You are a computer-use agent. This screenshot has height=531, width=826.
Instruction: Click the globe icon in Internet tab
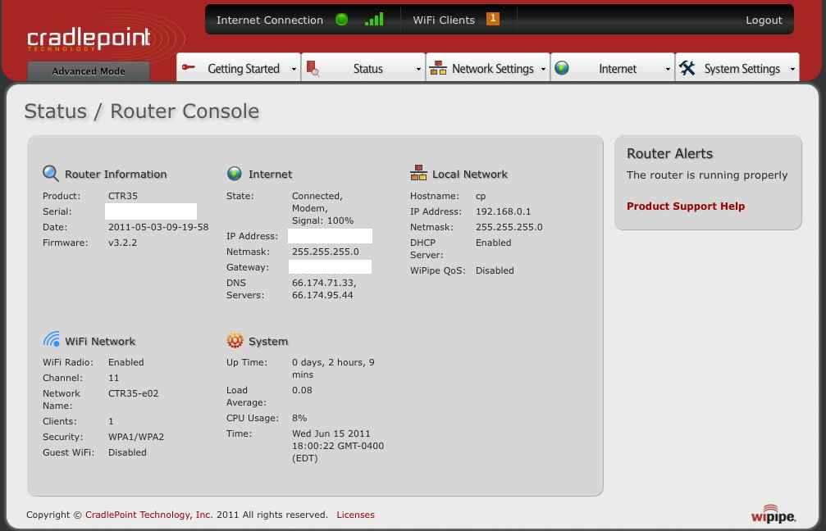(x=562, y=68)
